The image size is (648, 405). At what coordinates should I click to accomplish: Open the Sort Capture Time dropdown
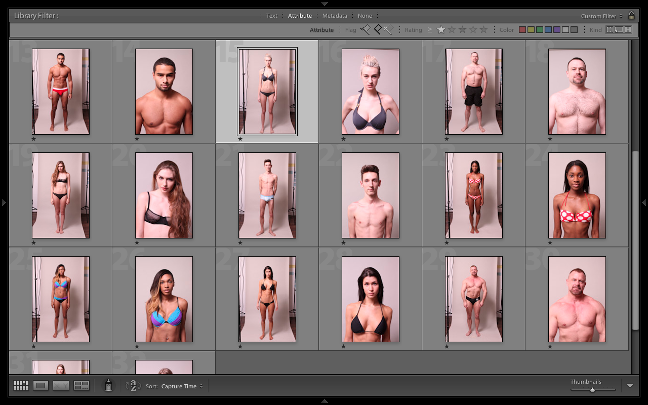coord(182,386)
